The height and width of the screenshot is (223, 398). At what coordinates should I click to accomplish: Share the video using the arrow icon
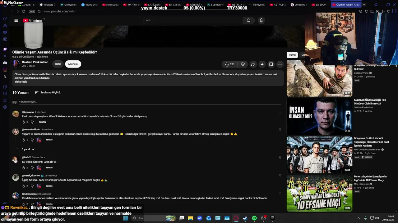point(253,64)
